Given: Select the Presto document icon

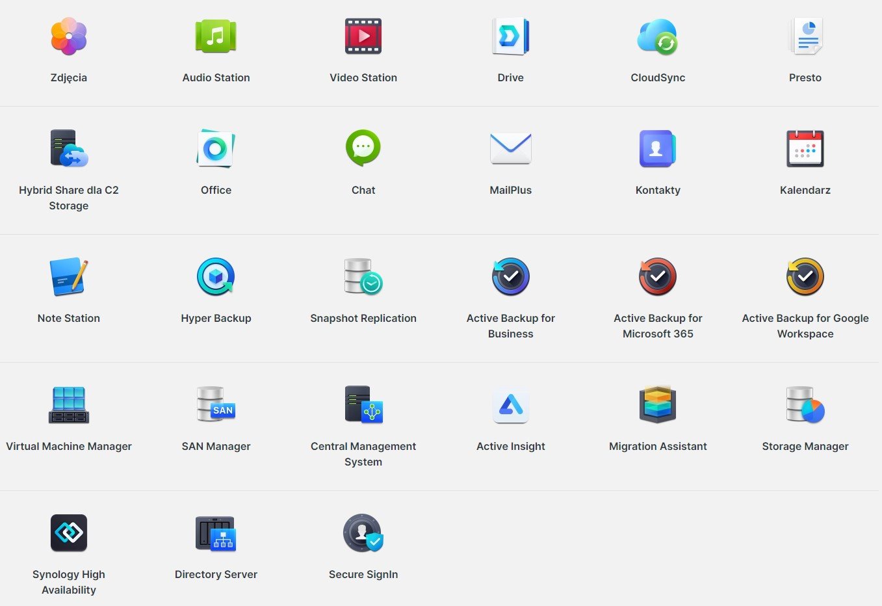Looking at the screenshot, I should [805, 36].
